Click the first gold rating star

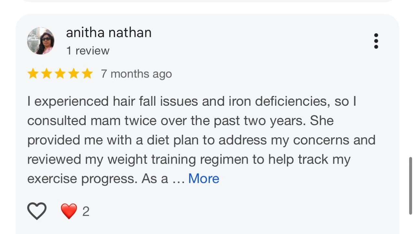click(x=33, y=74)
